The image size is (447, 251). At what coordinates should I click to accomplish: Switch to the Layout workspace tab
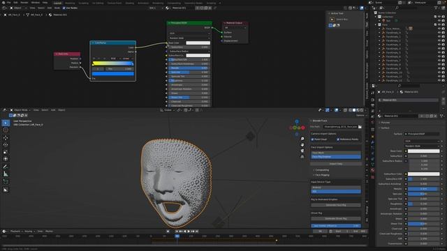pos(57,3)
